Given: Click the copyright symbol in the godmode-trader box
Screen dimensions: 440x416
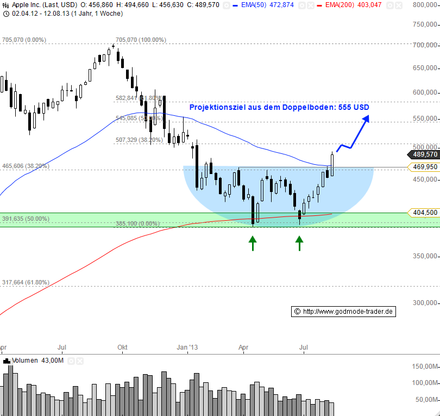Looking at the screenshot, I should tap(297, 311).
